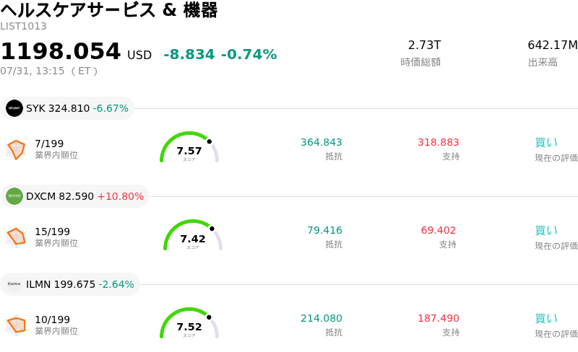The height and width of the screenshot is (352, 578).
Task: Open ILMN orange radar chart icon
Action: [16, 325]
